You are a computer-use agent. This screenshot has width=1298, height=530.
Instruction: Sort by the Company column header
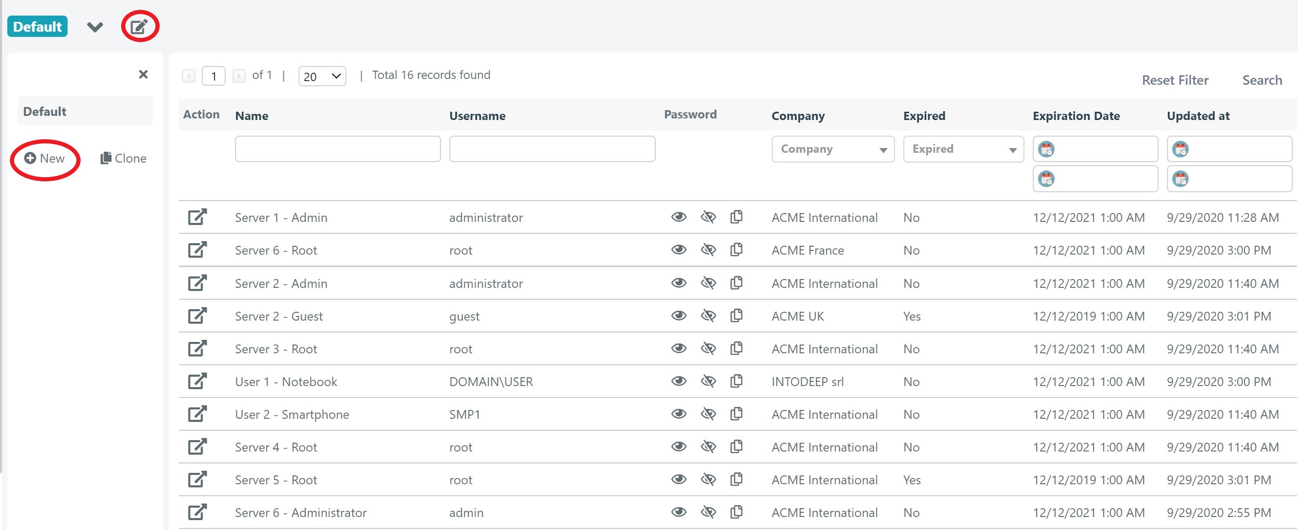(x=798, y=116)
